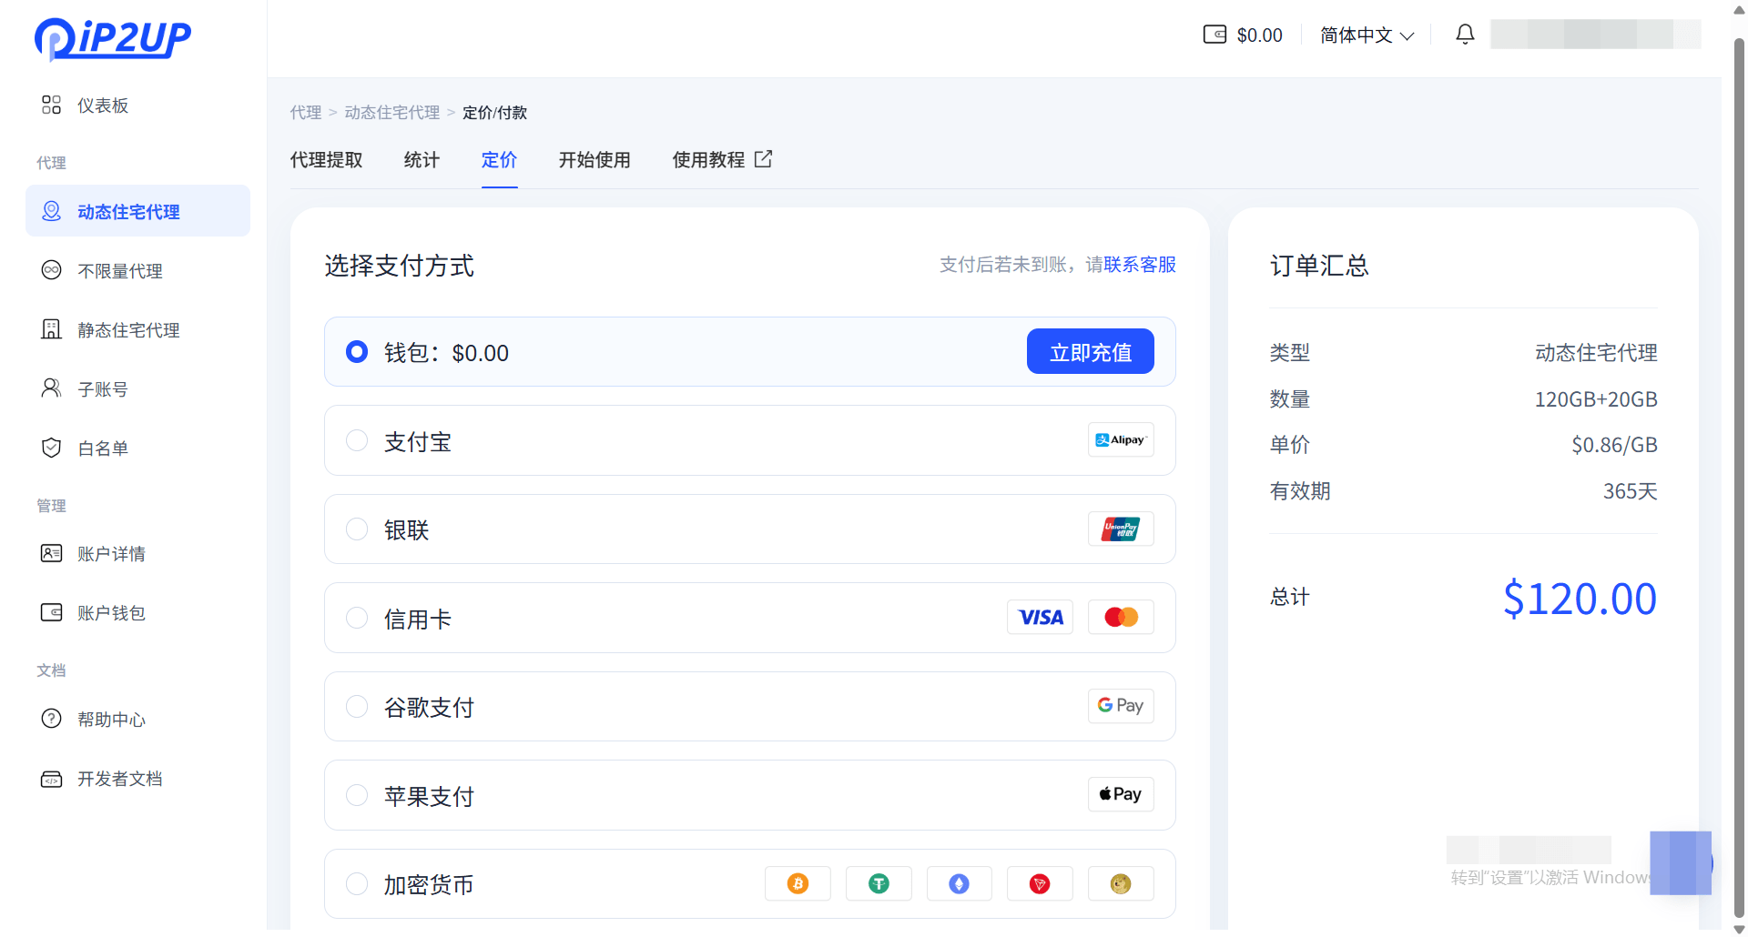
Task: Switch to the 定价 tab
Action: click(x=499, y=160)
